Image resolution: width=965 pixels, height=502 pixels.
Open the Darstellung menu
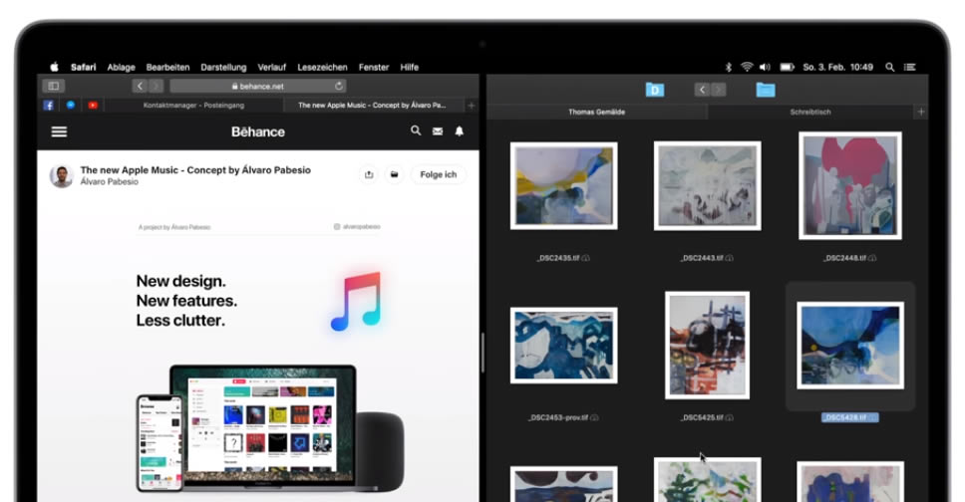[x=223, y=67]
